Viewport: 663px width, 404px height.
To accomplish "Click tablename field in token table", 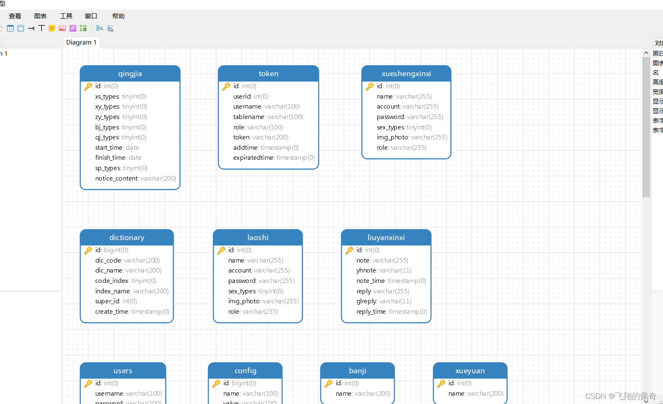I will click(x=269, y=117).
